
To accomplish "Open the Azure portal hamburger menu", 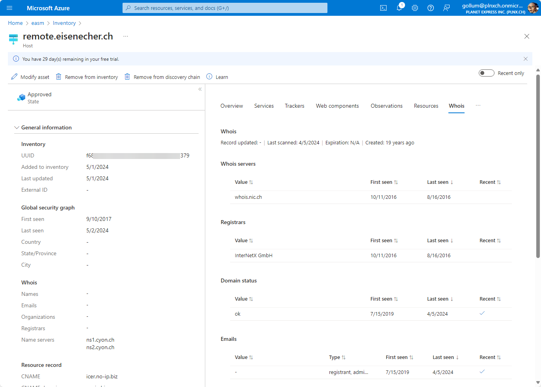I will tap(9, 8).
